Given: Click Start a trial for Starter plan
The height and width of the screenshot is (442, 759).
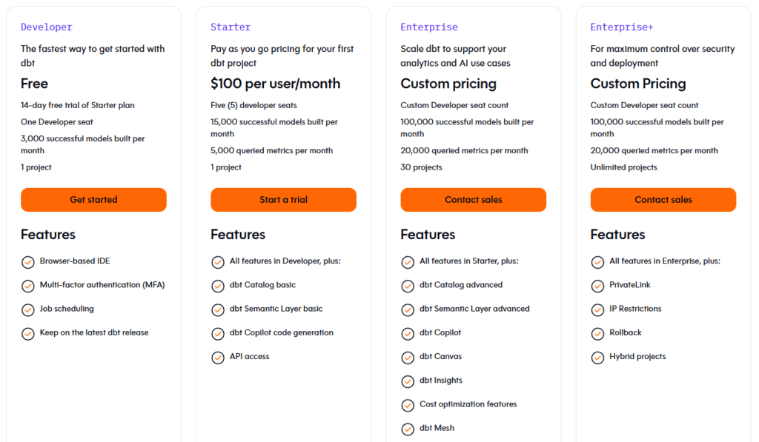Looking at the screenshot, I should pos(283,199).
